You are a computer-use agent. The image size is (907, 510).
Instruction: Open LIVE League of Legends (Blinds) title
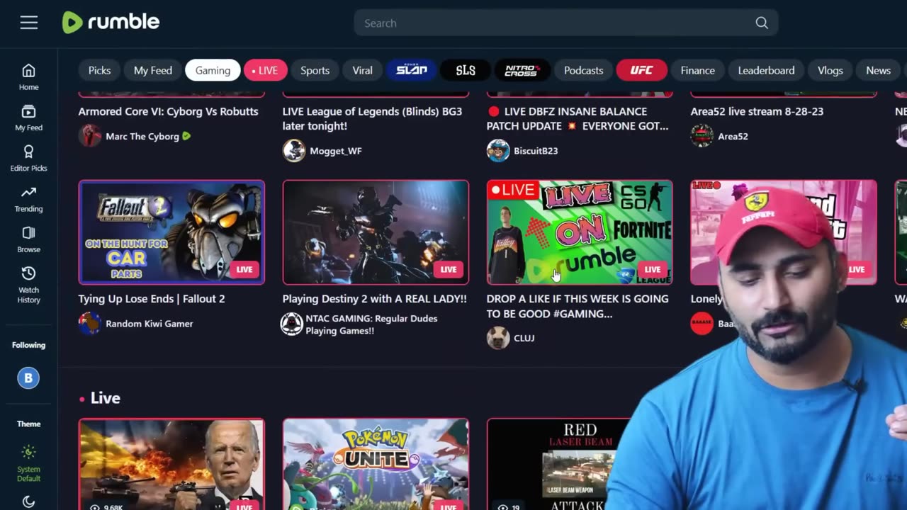372,118
